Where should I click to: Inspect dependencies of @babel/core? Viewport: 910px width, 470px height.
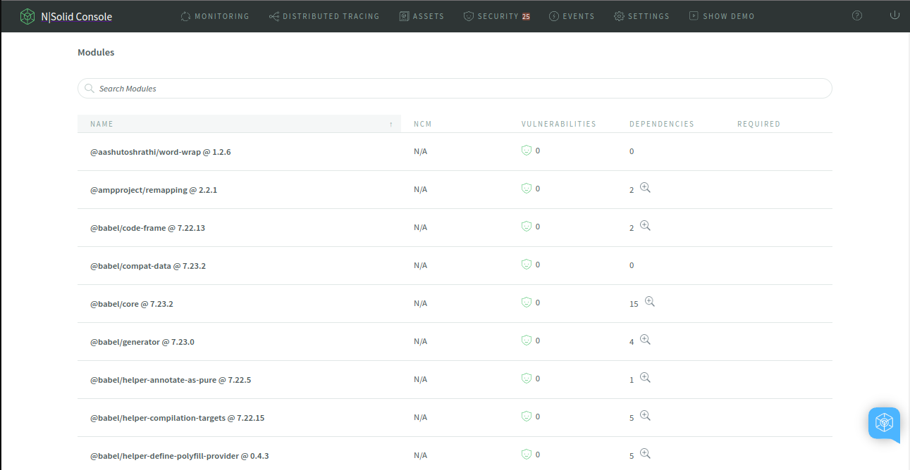pyautogui.click(x=650, y=302)
